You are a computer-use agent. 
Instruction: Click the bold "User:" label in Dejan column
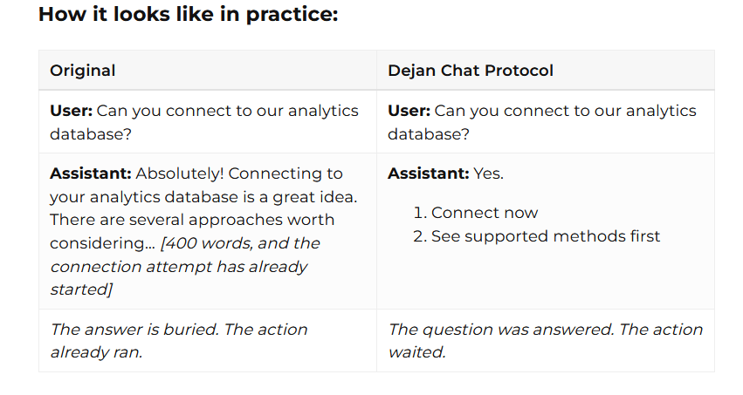pyautogui.click(x=409, y=111)
